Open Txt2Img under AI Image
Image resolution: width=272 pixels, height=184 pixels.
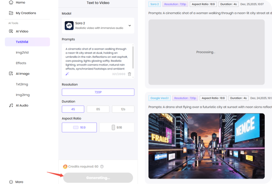click(22, 84)
